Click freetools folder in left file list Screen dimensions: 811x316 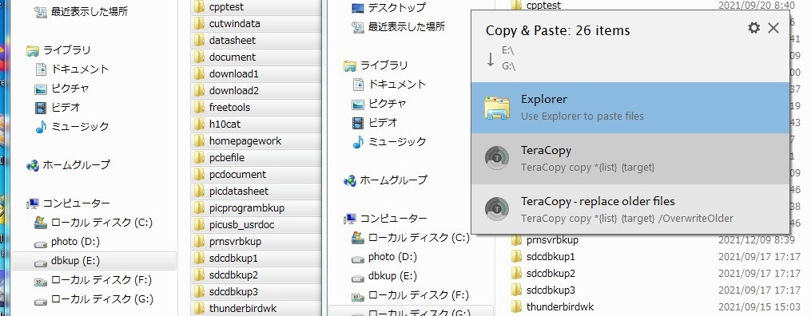(256, 108)
